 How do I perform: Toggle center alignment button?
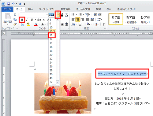(x=78, y=19)
